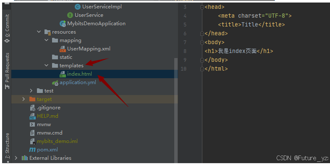Open the Commit tool window tab
This screenshot has width=330, height=164.
pyautogui.click(x=8, y=29)
